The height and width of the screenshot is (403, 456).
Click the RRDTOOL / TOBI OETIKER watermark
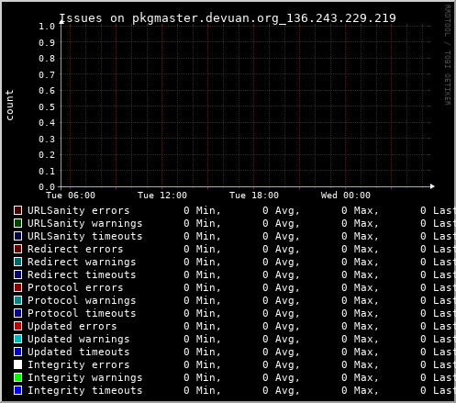coord(447,55)
